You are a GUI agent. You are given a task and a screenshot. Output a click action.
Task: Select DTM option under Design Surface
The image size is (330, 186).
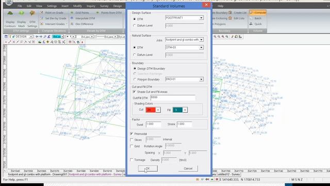[135, 19]
